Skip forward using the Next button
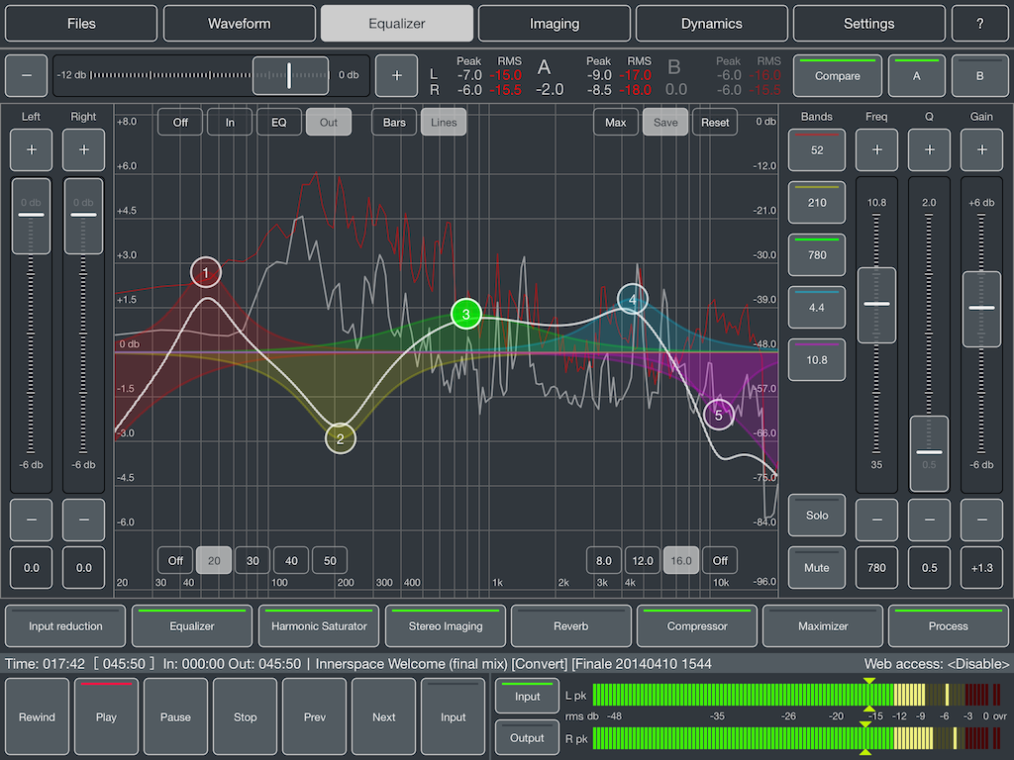 pos(383,716)
